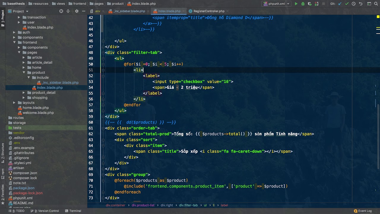The height and width of the screenshot is (214, 380).
Task: Expand the shopping folder arrow
Action: pos(24,97)
